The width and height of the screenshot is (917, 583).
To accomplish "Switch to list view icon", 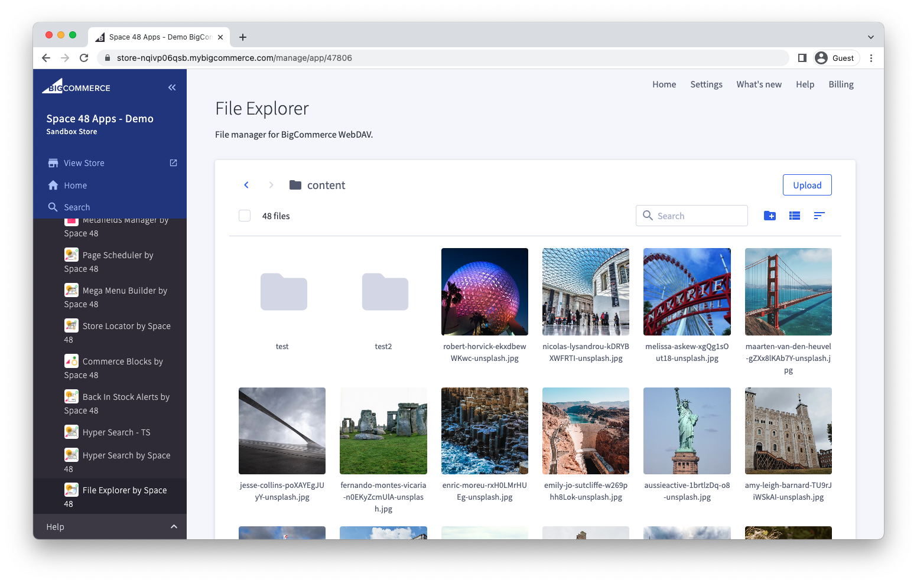I will pos(795,216).
